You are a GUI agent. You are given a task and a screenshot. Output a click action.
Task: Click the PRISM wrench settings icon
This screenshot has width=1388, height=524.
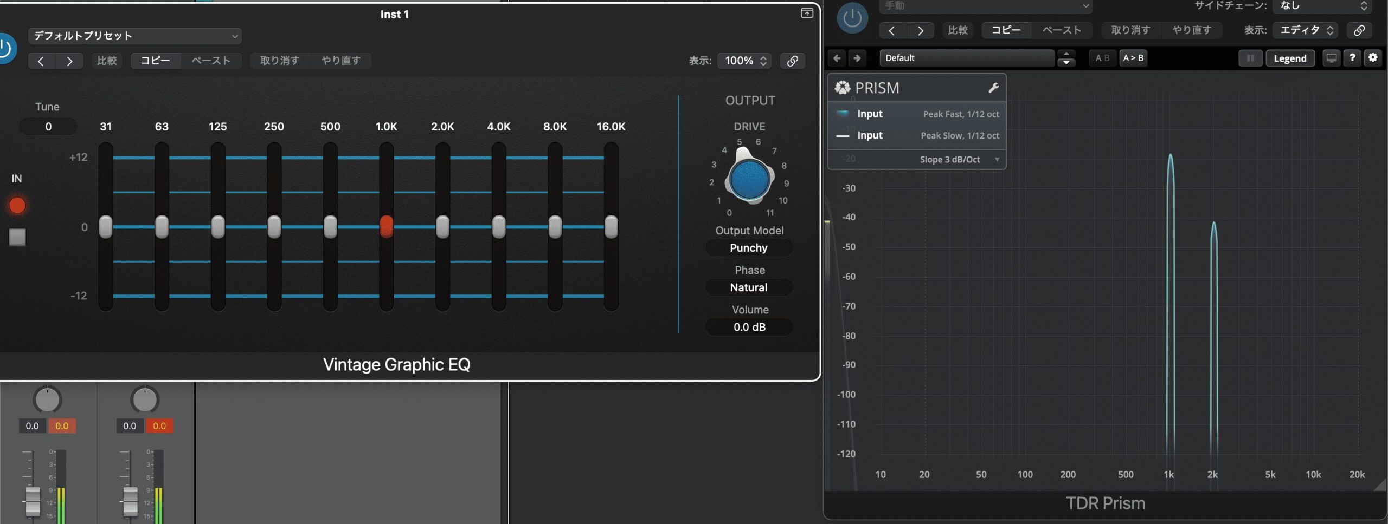(x=993, y=88)
